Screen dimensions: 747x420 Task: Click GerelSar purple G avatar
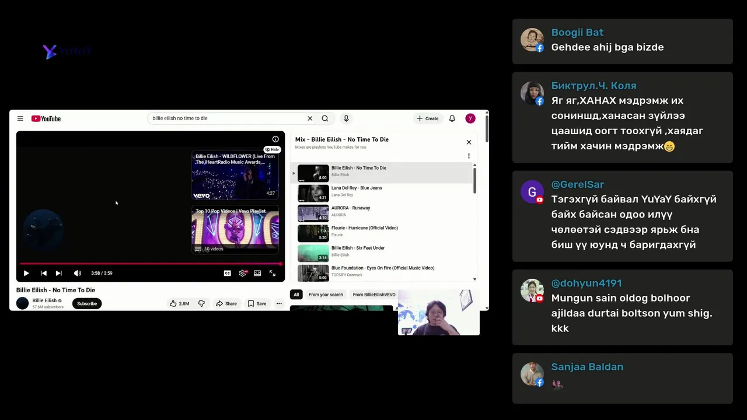click(x=532, y=192)
